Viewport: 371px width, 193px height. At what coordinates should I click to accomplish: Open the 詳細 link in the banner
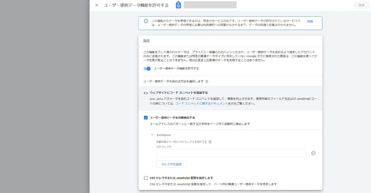point(310,22)
